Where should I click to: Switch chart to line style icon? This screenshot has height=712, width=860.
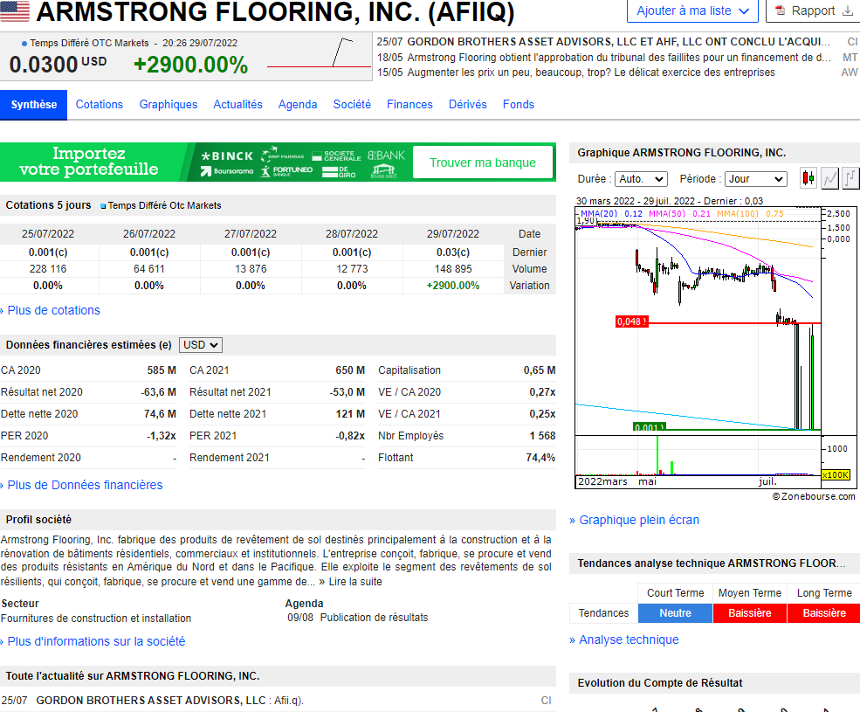point(829,178)
